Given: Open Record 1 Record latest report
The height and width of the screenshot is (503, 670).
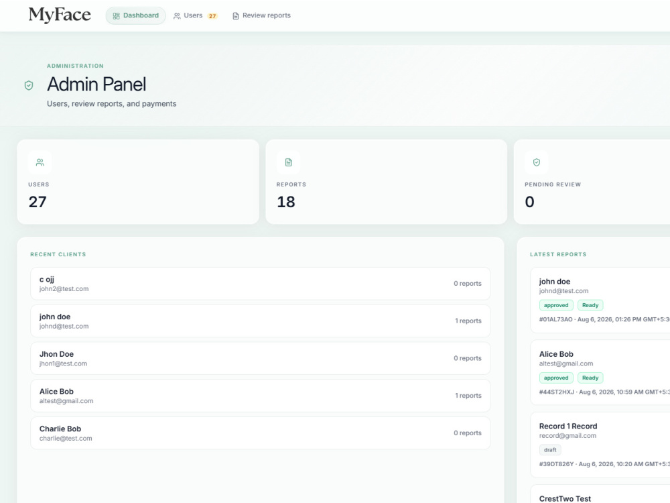Looking at the screenshot, I should [x=600, y=445].
